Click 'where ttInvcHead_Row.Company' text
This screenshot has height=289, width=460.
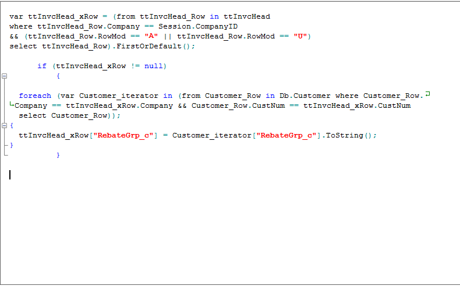75,26
